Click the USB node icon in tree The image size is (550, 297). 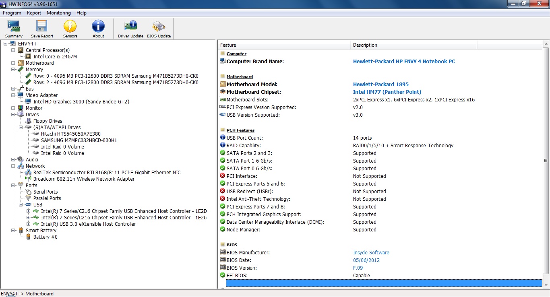point(28,204)
